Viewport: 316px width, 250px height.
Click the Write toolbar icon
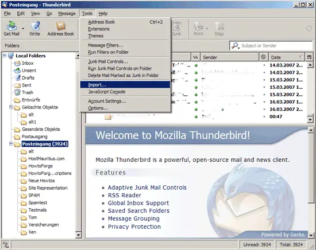pos(34,29)
